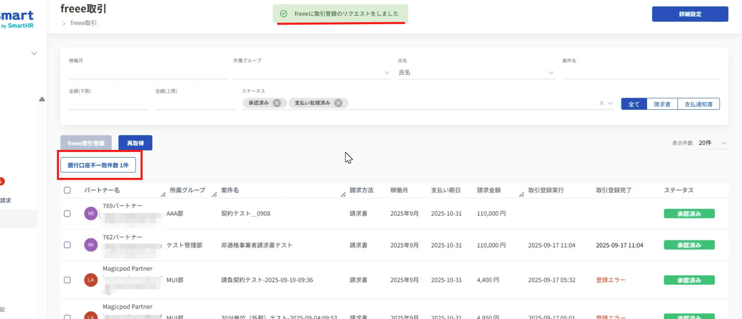This screenshot has height=319, width=742.
Task: Remove the 承認済み status filter chip
Action: point(277,103)
